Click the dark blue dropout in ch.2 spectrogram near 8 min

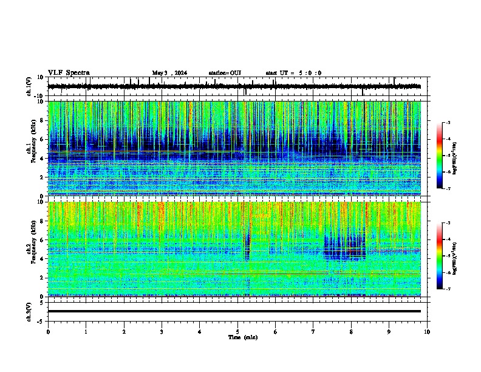tap(345, 247)
